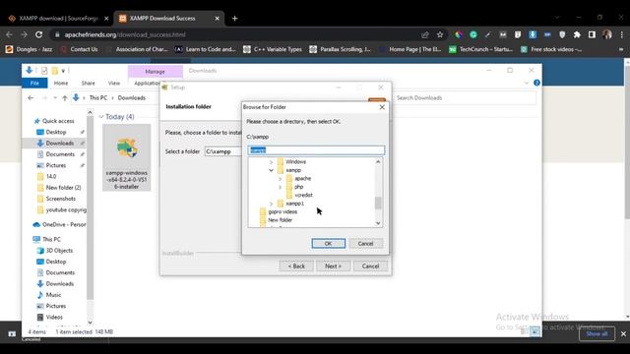
Task: Click folder tree scroll up arrow
Action: (378, 161)
